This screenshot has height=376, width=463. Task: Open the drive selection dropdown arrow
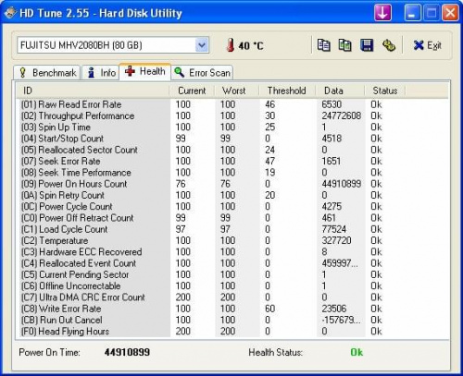202,45
